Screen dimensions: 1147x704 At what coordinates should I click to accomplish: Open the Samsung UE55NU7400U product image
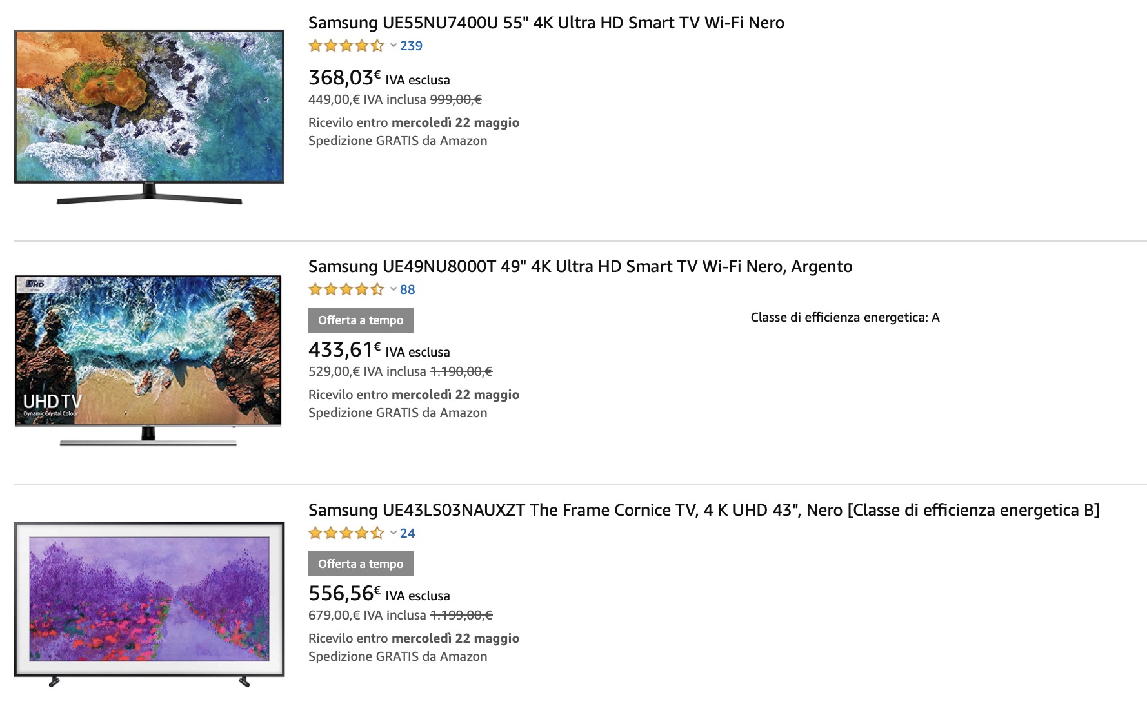coord(149,117)
